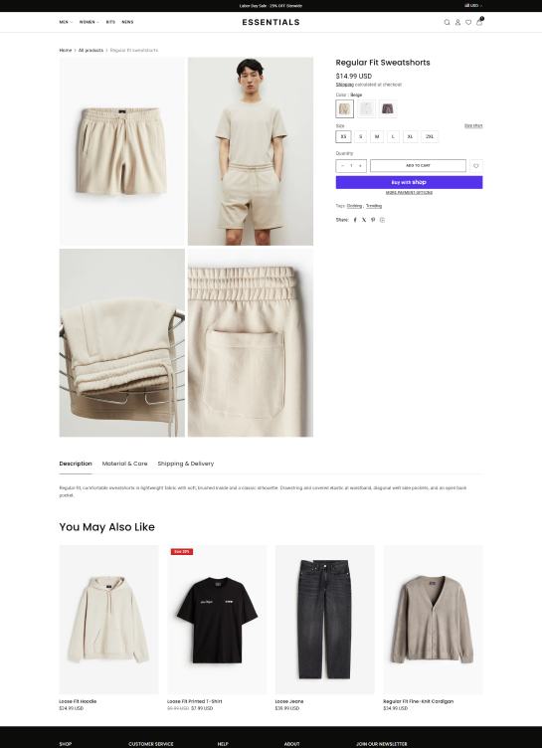This screenshot has height=748, width=542.
Task: Open the account user icon
Action: click(x=457, y=22)
